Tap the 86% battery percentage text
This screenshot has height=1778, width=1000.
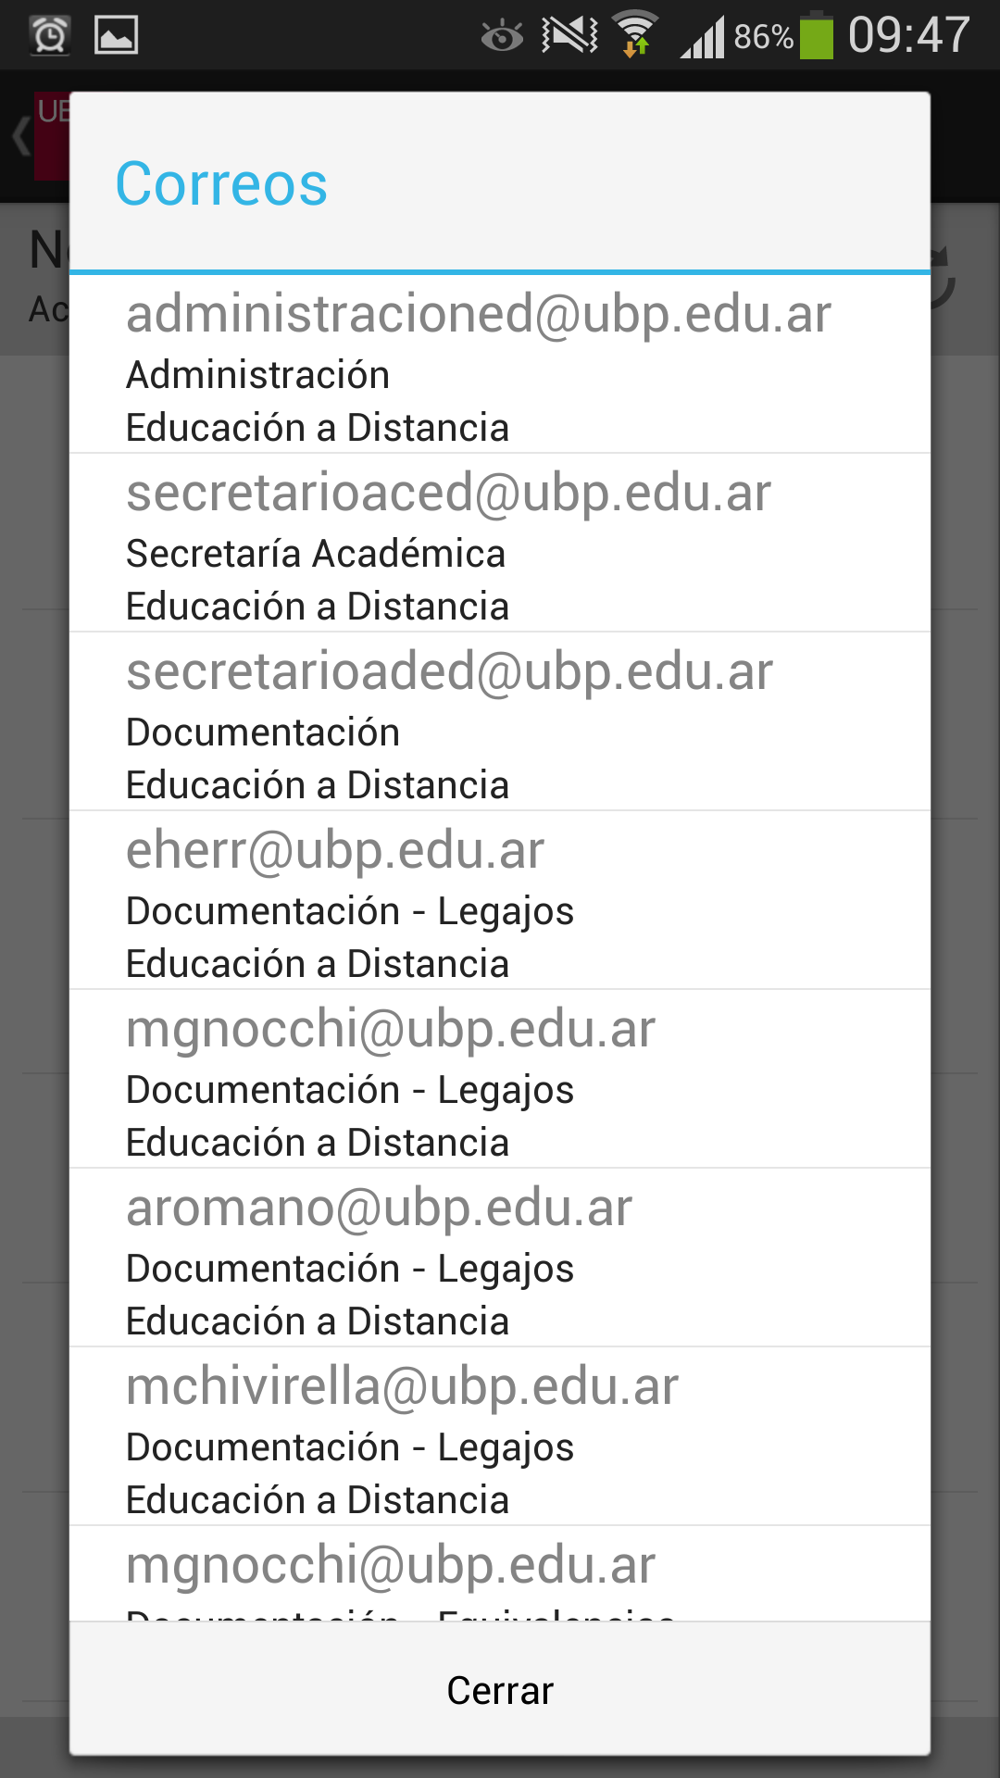coord(763,37)
